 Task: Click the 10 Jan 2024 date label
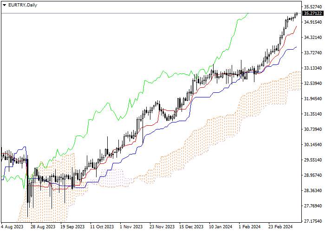pos(221,227)
